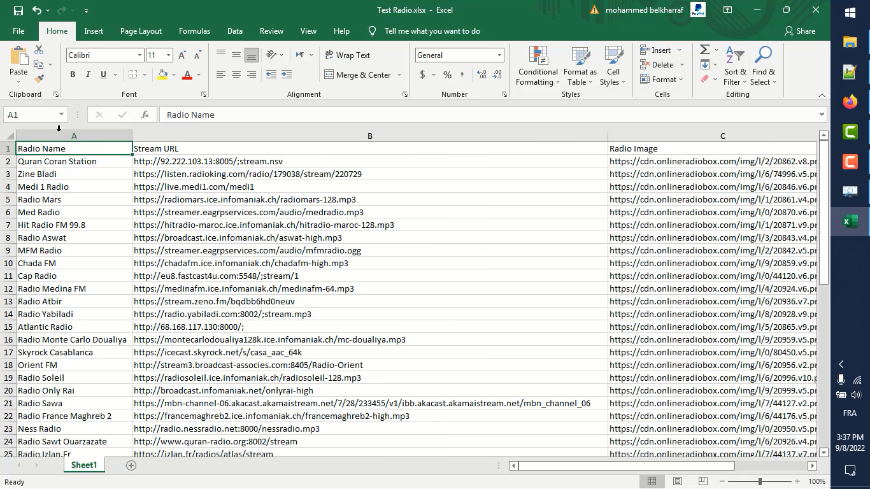This screenshot has height=489, width=870.
Task: Open the font size dropdown
Action: (x=168, y=55)
